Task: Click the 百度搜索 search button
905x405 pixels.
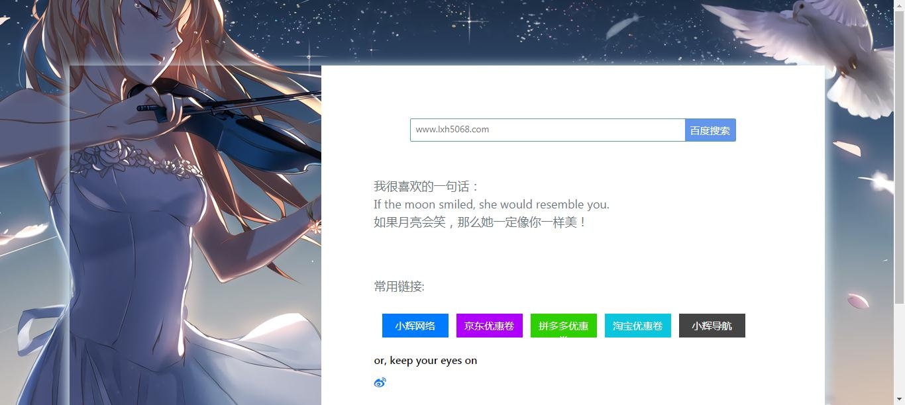Action: point(710,130)
